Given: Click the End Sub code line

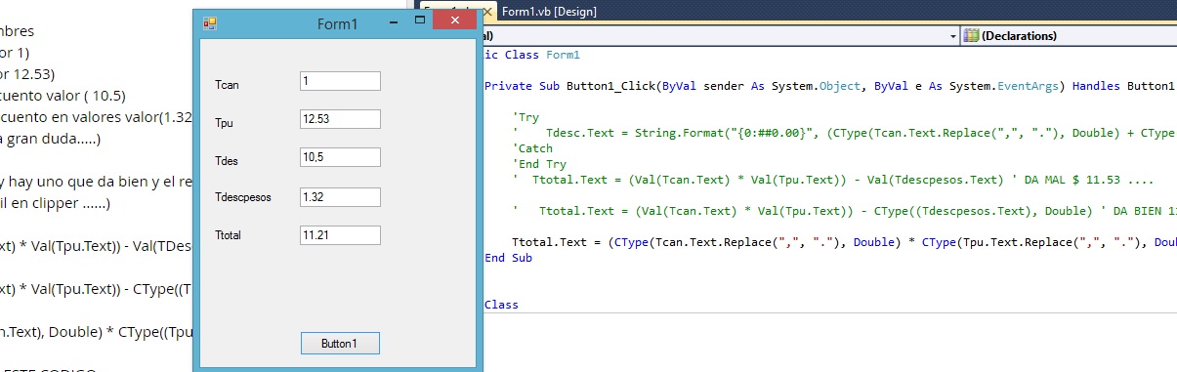Looking at the screenshot, I should (x=508, y=259).
